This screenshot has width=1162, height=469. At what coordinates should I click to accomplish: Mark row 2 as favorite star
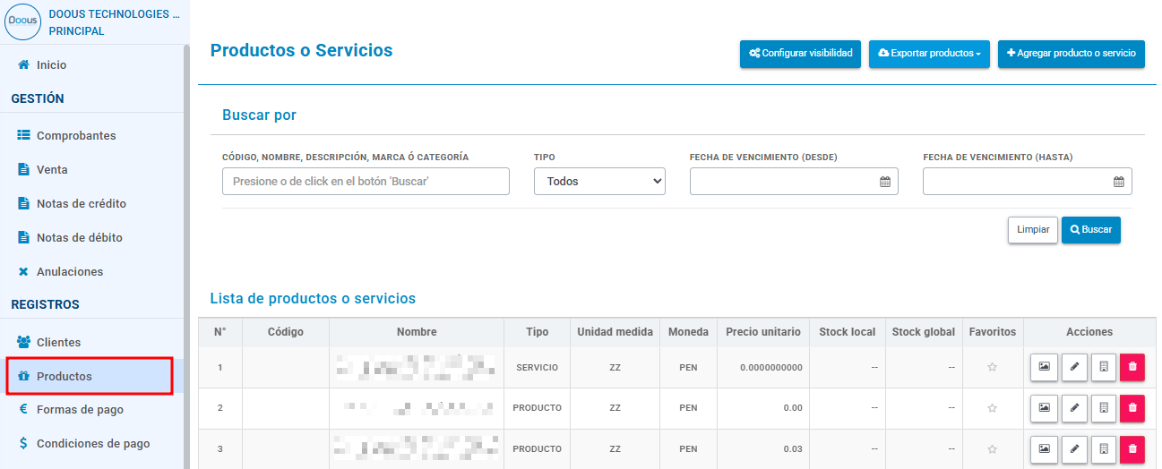coord(992,408)
